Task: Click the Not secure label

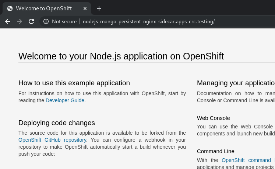Action: tap(64, 21)
